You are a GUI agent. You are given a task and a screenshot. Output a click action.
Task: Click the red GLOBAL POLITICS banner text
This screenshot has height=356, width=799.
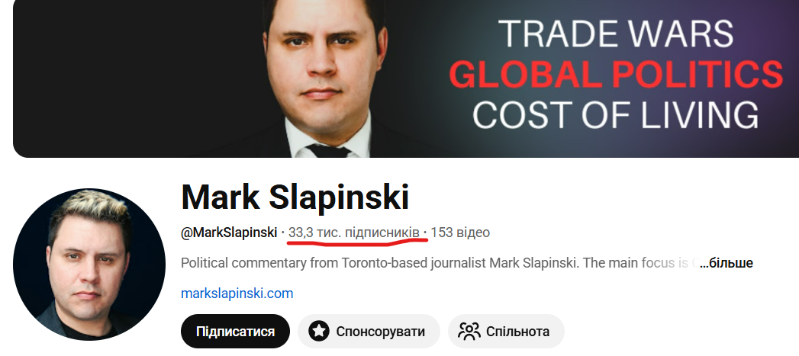[x=616, y=75]
